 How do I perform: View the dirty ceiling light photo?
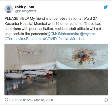point(30,56)
